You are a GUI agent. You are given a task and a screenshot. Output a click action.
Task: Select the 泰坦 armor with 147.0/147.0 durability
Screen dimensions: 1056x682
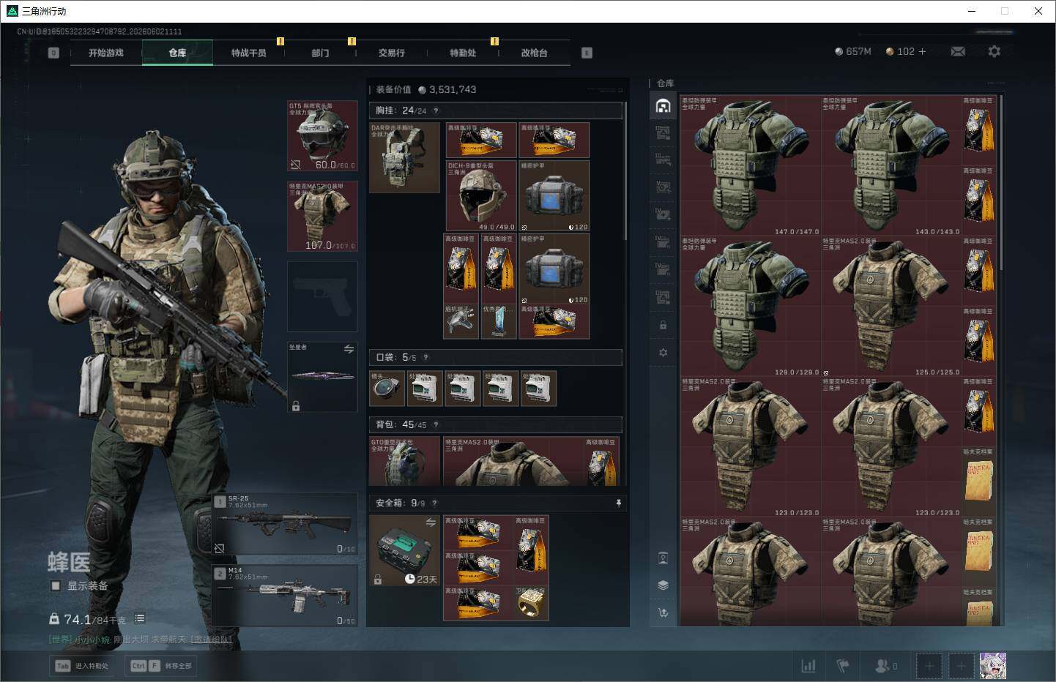click(x=750, y=165)
